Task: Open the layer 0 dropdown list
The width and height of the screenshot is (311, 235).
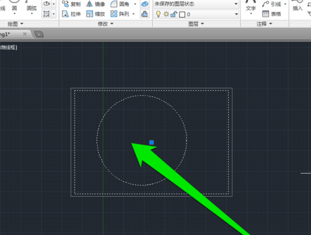Action: pos(196,15)
